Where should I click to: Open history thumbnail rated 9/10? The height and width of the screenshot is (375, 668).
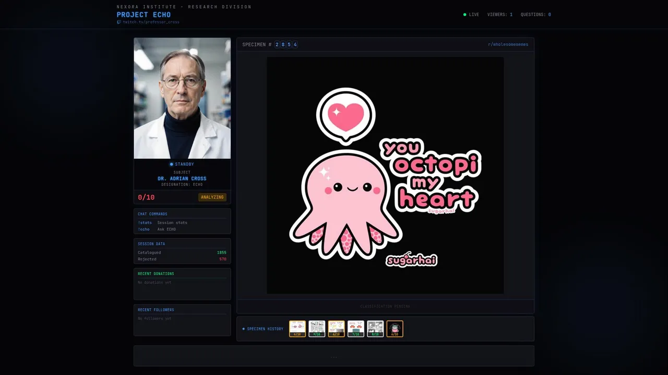pos(317,329)
